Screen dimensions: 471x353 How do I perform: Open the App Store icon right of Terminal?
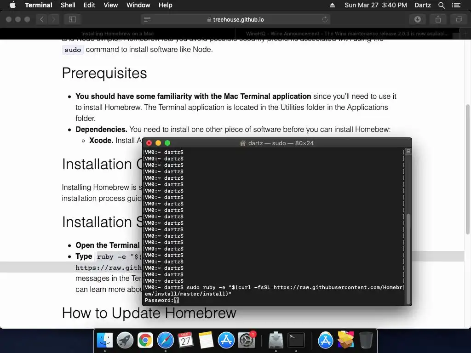(x=325, y=341)
